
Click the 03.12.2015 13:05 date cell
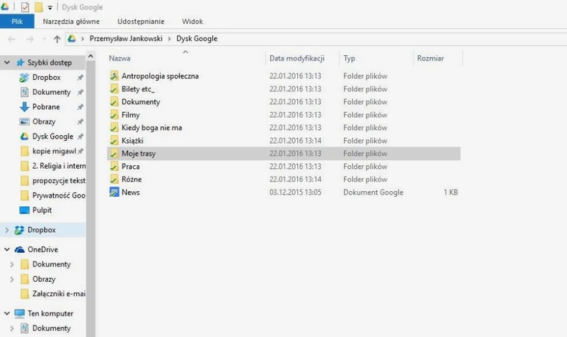(295, 192)
